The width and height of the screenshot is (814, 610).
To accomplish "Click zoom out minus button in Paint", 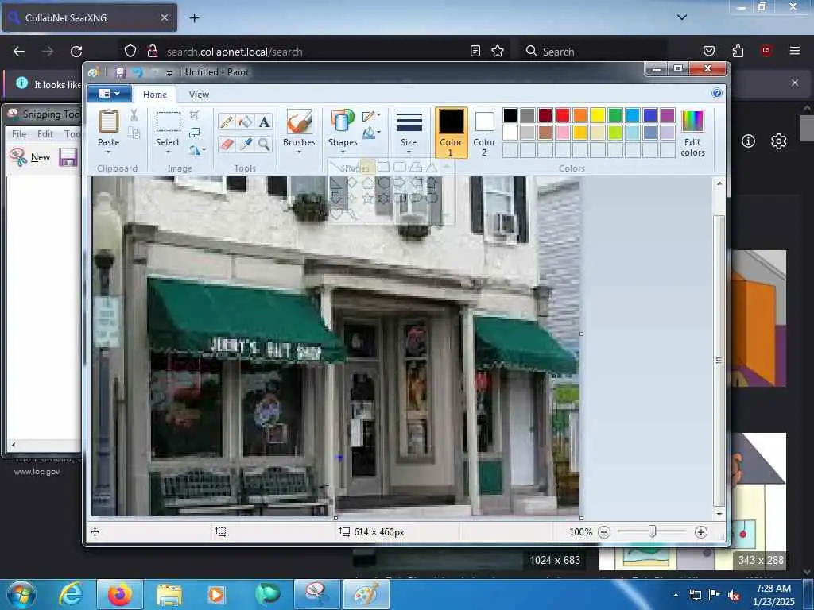I will [604, 532].
